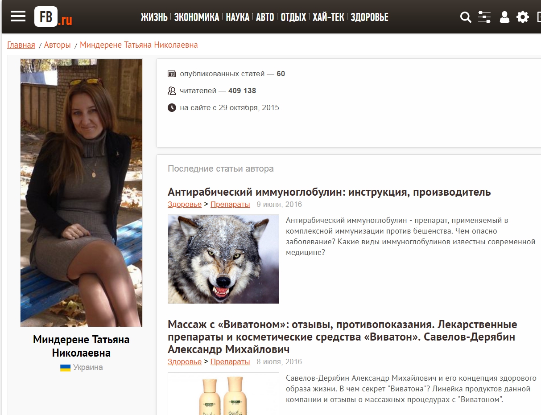Click the Ukraine flag icon
The height and width of the screenshot is (415, 541).
click(x=65, y=368)
